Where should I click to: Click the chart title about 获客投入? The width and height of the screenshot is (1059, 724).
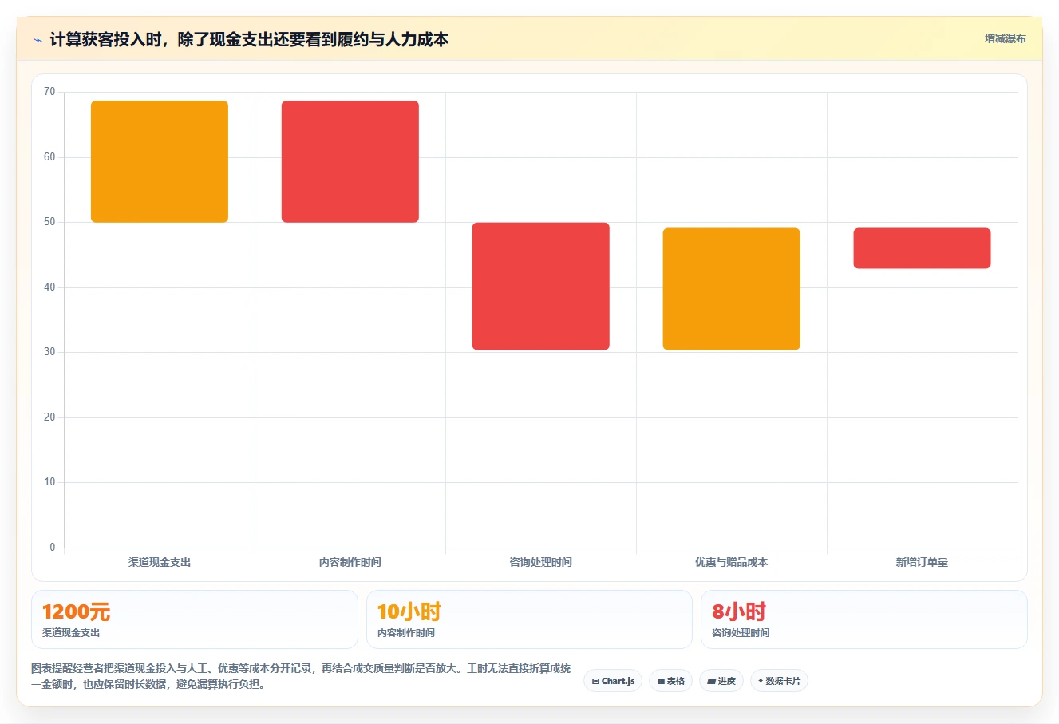(x=249, y=39)
